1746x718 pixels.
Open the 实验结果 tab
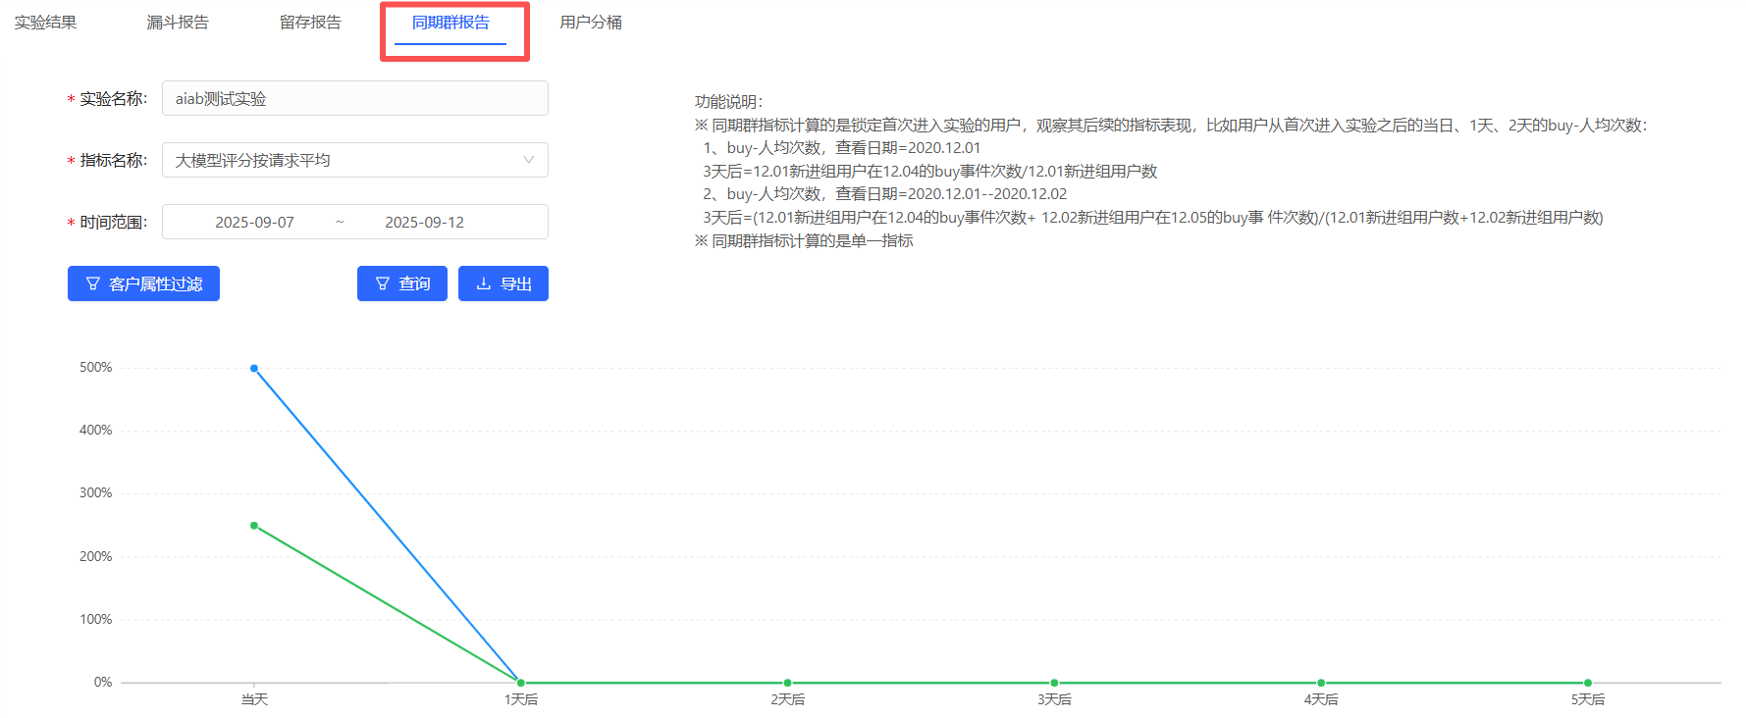(45, 23)
